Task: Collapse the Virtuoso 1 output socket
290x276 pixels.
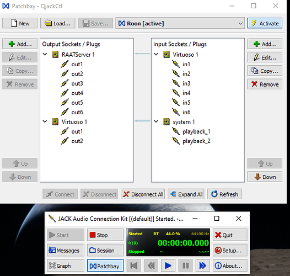Action: pos(45,121)
